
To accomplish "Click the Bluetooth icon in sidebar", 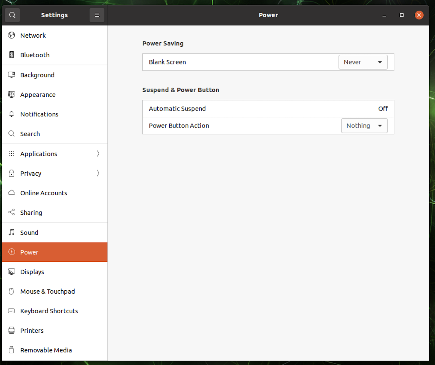I will click(x=12, y=55).
